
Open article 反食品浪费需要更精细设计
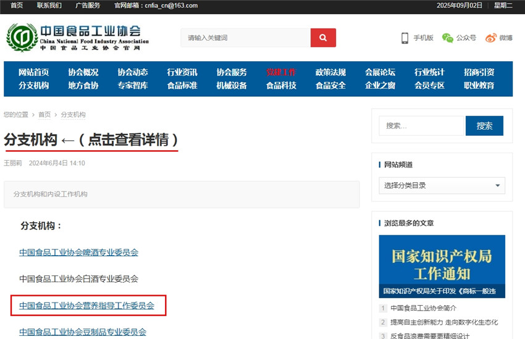[x=430, y=336]
